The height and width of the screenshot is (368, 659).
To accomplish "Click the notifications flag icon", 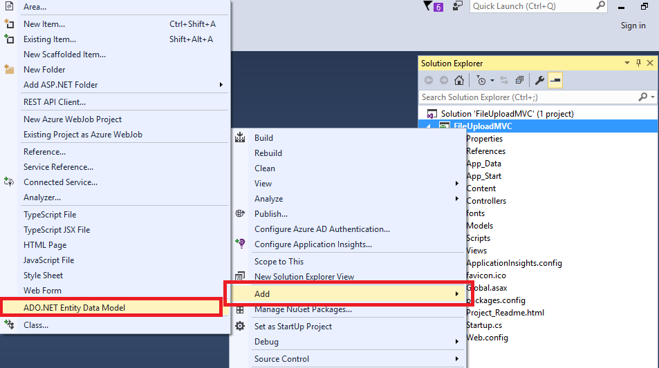I will click(428, 6).
